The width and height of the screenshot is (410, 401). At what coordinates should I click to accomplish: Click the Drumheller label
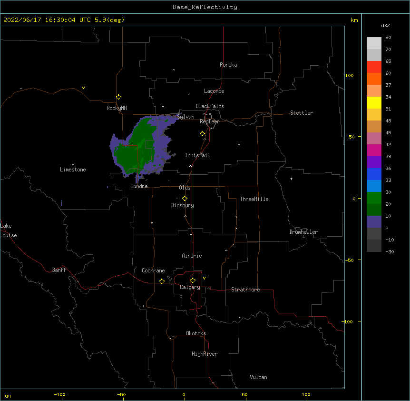pos(303,232)
